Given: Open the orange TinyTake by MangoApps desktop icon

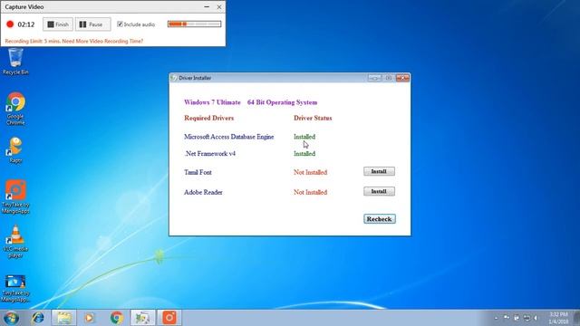Looking at the screenshot, I should [15, 197].
